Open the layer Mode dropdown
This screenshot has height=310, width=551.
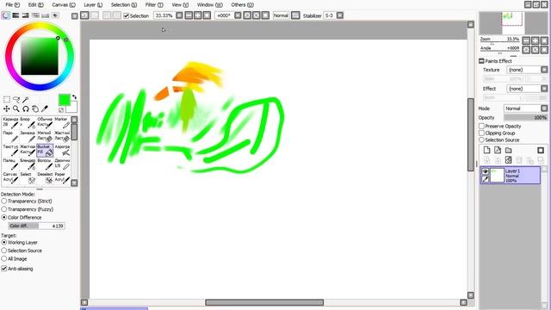pyautogui.click(x=544, y=108)
